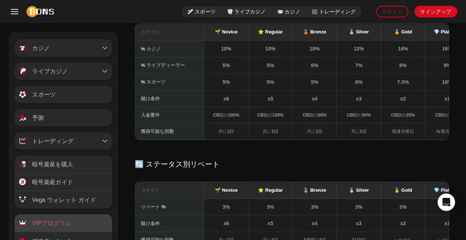Click Silver header in rebate table

[359, 190]
